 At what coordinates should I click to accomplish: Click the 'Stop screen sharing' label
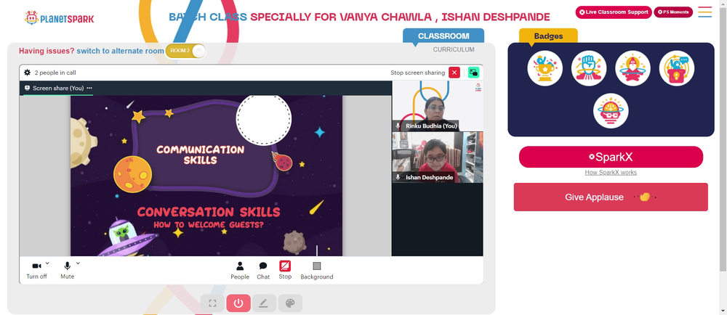pos(418,73)
